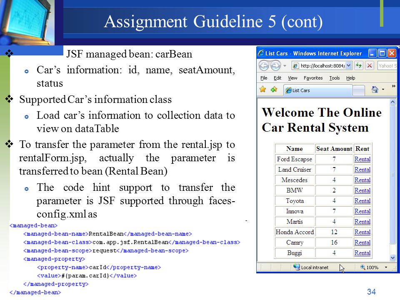Expand the address bar URL dropdown
Viewport: 400px width, 300px height.
349,65
